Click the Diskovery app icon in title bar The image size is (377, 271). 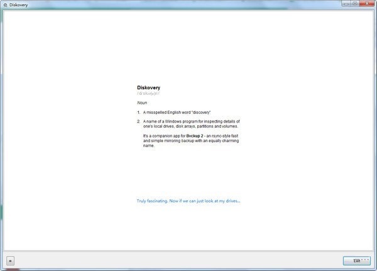(5, 5)
